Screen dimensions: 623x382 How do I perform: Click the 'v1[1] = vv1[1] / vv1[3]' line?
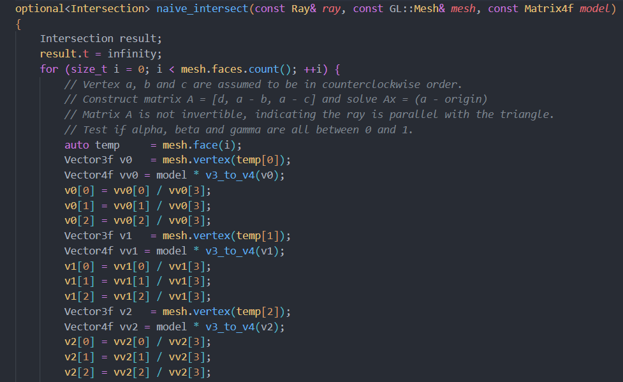click(x=137, y=281)
